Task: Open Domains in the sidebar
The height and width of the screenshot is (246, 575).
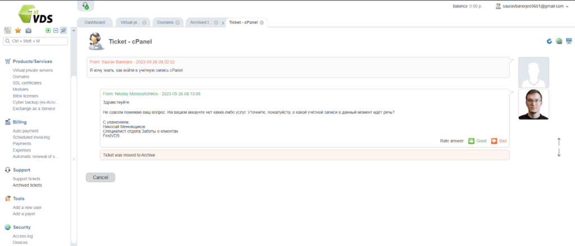Action: point(21,76)
